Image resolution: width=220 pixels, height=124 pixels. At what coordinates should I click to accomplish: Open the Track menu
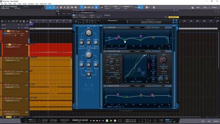tap(14, 4)
